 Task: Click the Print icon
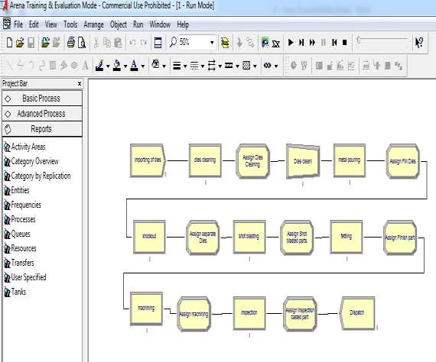pyautogui.click(x=71, y=43)
